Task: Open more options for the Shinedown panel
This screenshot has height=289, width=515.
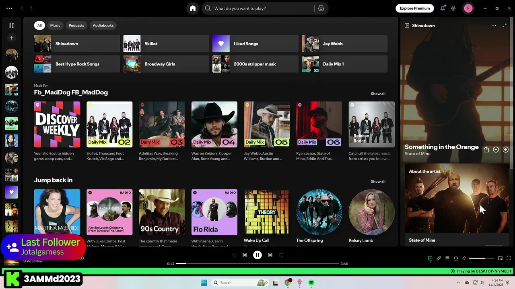Action: click(494, 25)
